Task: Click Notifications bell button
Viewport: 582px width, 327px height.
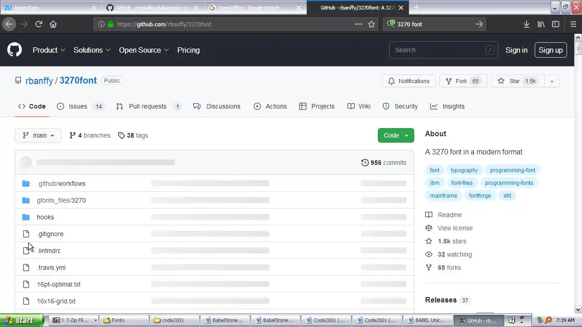Action: [x=409, y=81]
